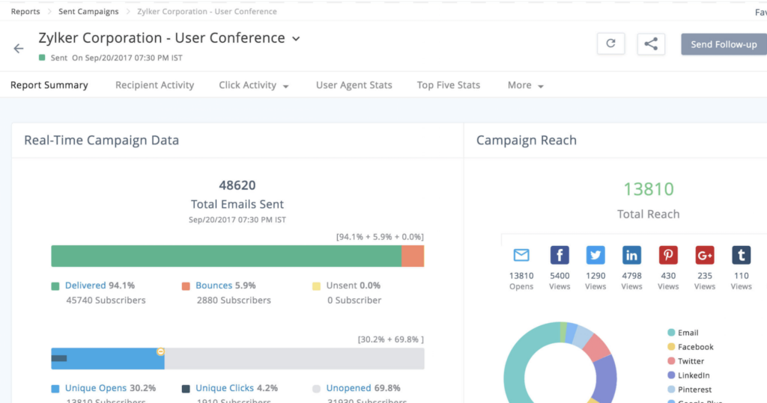Select the Facebook views icon
Image resolution: width=767 pixels, height=403 pixels.
point(560,255)
